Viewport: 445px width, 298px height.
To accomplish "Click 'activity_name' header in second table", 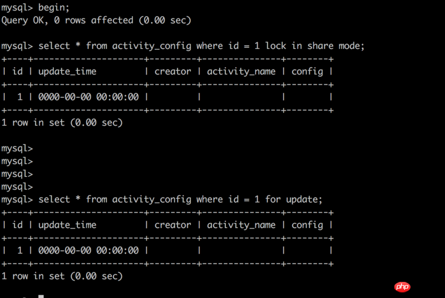I will pyautogui.click(x=241, y=225).
